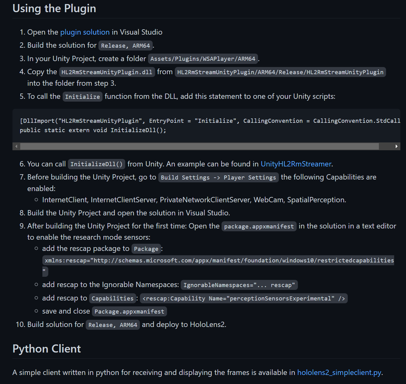Click the 'Release, ARM64' code in step 2
The height and width of the screenshot is (384, 406).
[x=126, y=46]
